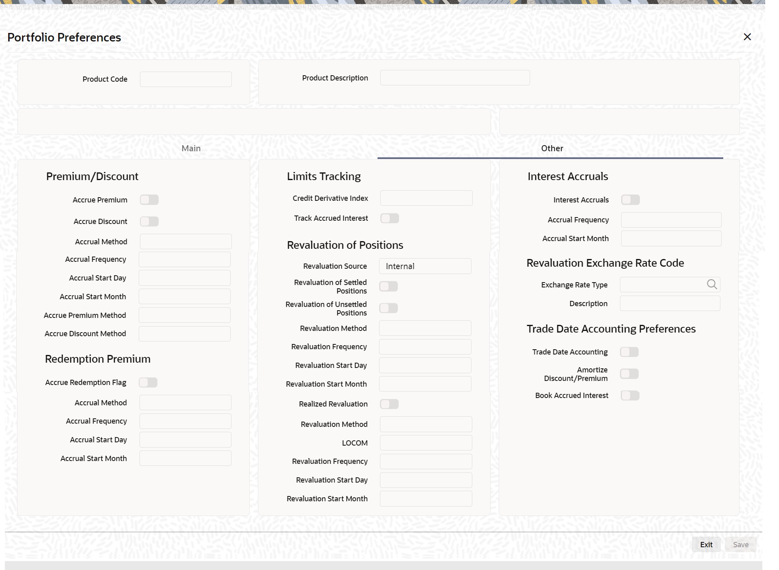779x570 pixels.
Task: Toggle the Interest Accruals switch
Action: point(631,200)
